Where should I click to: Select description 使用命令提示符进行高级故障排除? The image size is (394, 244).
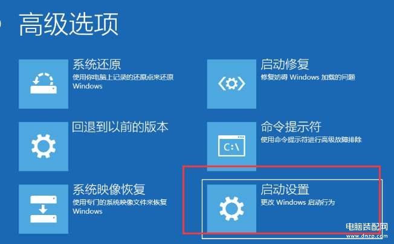pyautogui.click(x=311, y=140)
